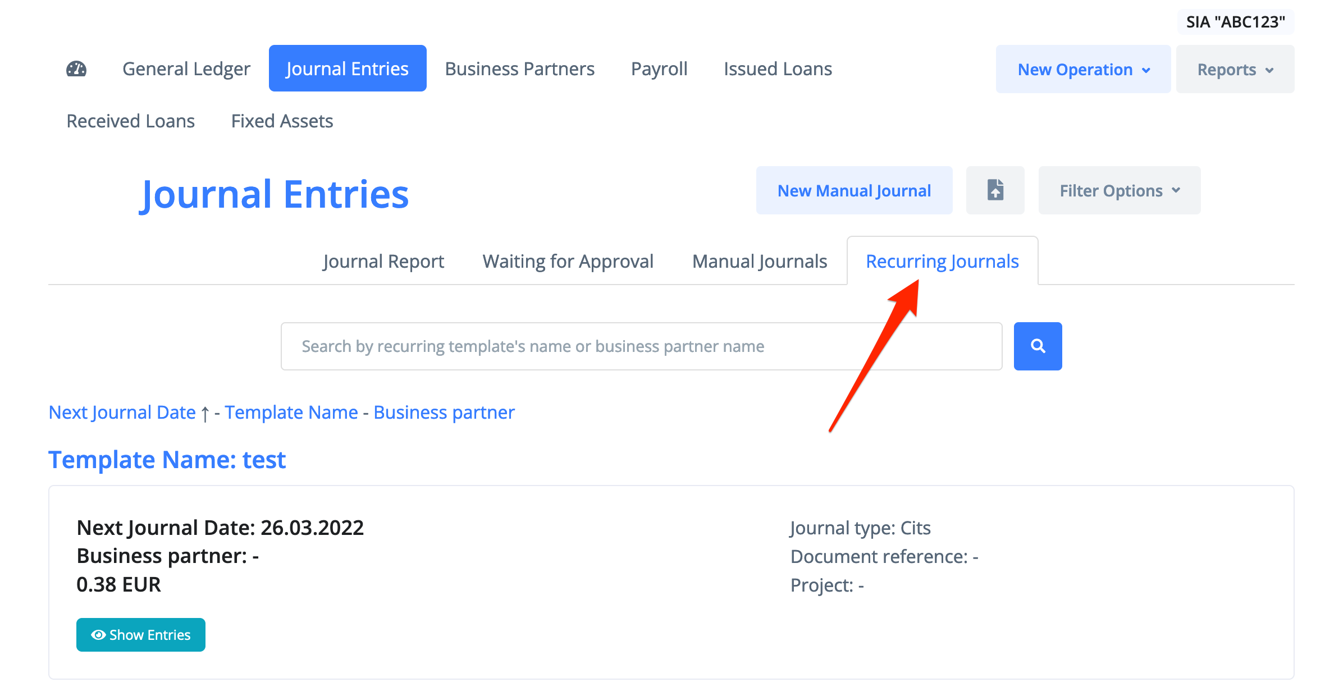
Task: Switch to the Journal Report tab
Action: (383, 262)
